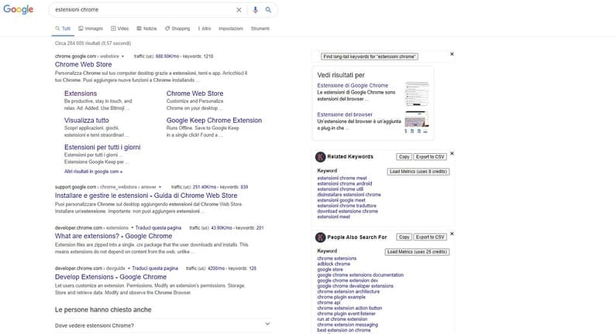Click keyword estensioni chrome meet
The height and width of the screenshot is (334, 616).
[342, 178]
